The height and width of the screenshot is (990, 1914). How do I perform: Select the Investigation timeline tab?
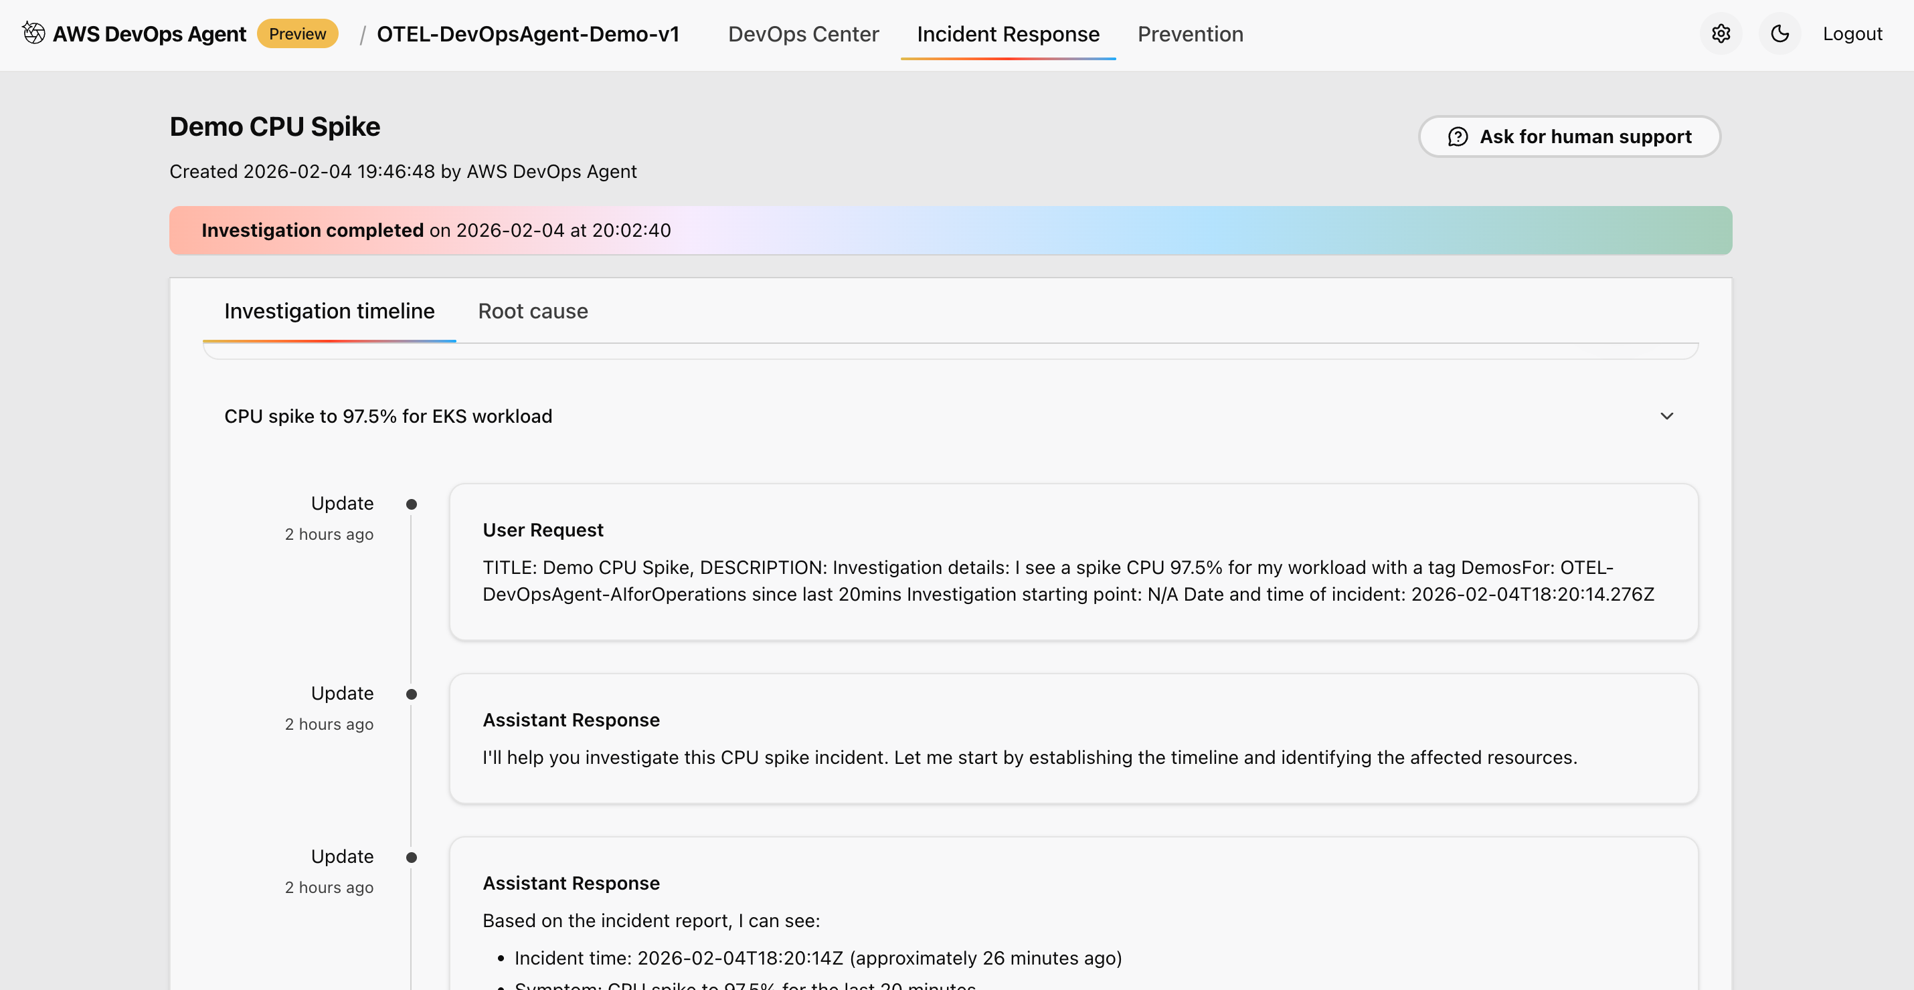(x=330, y=311)
